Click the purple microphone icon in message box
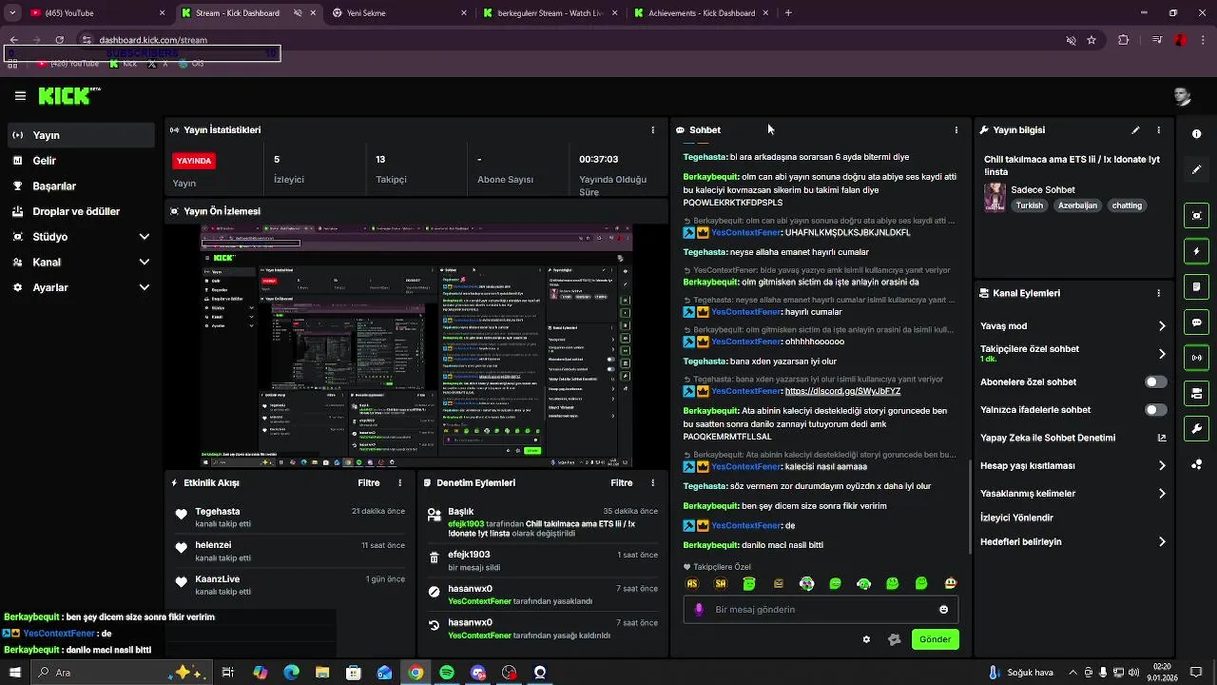This screenshot has width=1217, height=685. (700, 610)
